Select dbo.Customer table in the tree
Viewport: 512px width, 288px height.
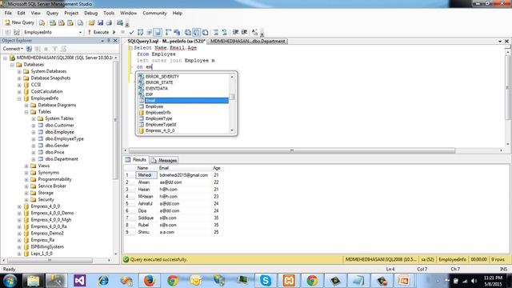(x=59, y=126)
